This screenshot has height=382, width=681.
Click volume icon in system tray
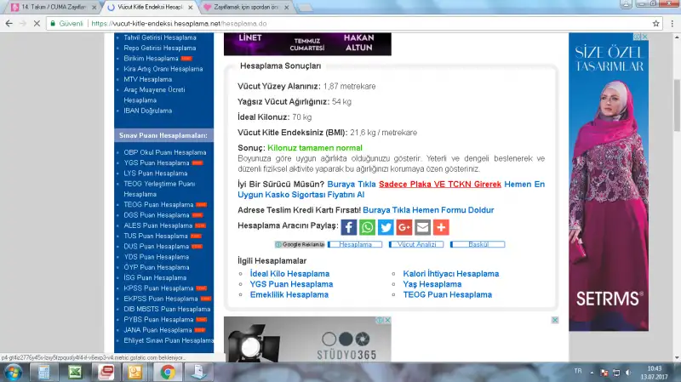[x=628, y=373]
